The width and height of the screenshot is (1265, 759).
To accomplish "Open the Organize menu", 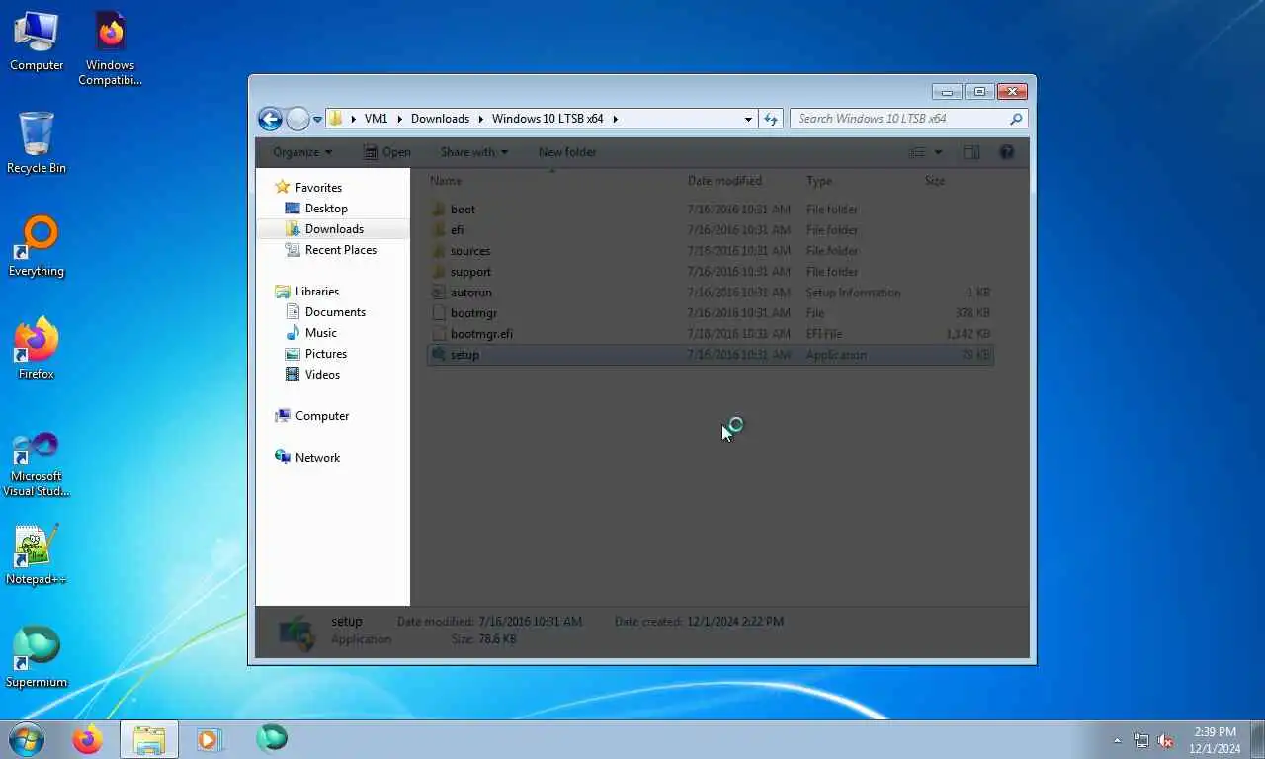I will click(302, 152).
